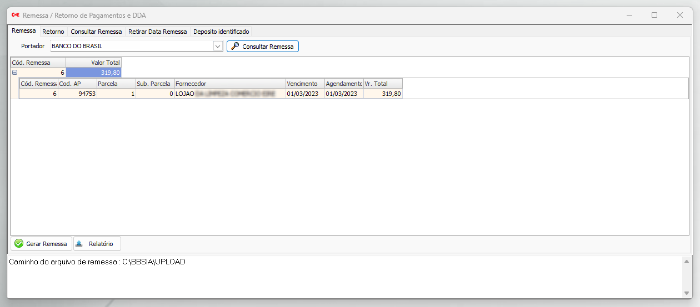The width and height of the screenshot is (700, 307).
Task: Click the magnifier icon on Consultar Remessa
Action: [x=235, y=47]
